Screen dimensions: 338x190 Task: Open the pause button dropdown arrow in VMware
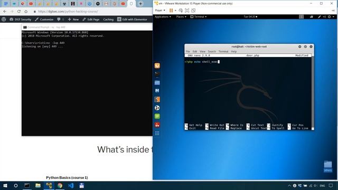coord(175,11)
